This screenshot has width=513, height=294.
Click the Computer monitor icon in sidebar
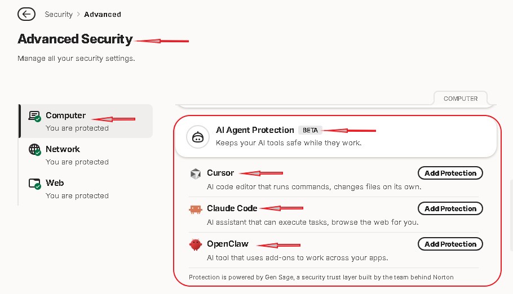(x=34, y=116)
